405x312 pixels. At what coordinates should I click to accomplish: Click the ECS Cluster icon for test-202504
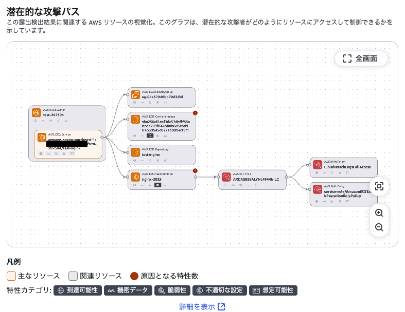coord(37,112)
